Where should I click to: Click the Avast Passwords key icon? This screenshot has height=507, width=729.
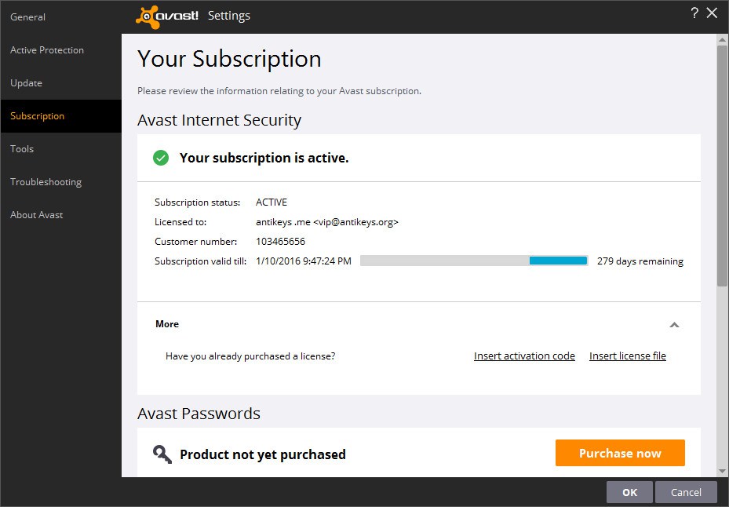coord(162,454)
